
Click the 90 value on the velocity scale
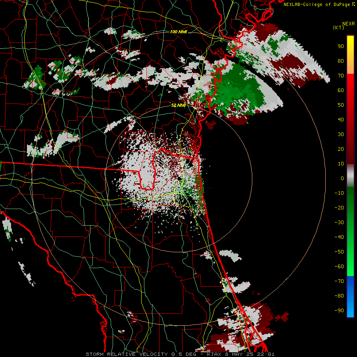click(x=341, y=46)
